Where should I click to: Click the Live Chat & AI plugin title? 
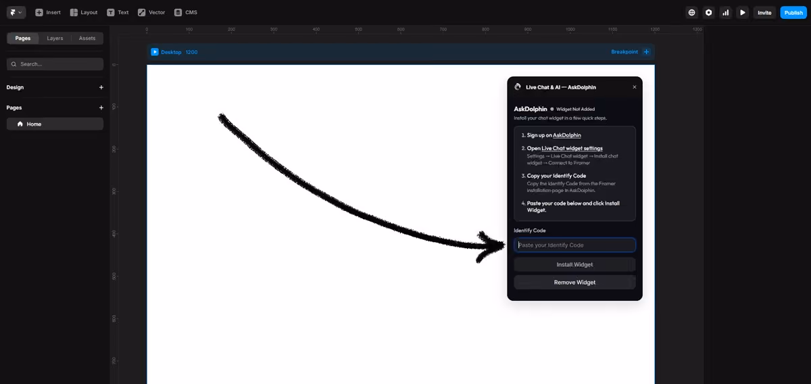click(x=561, y=87)
